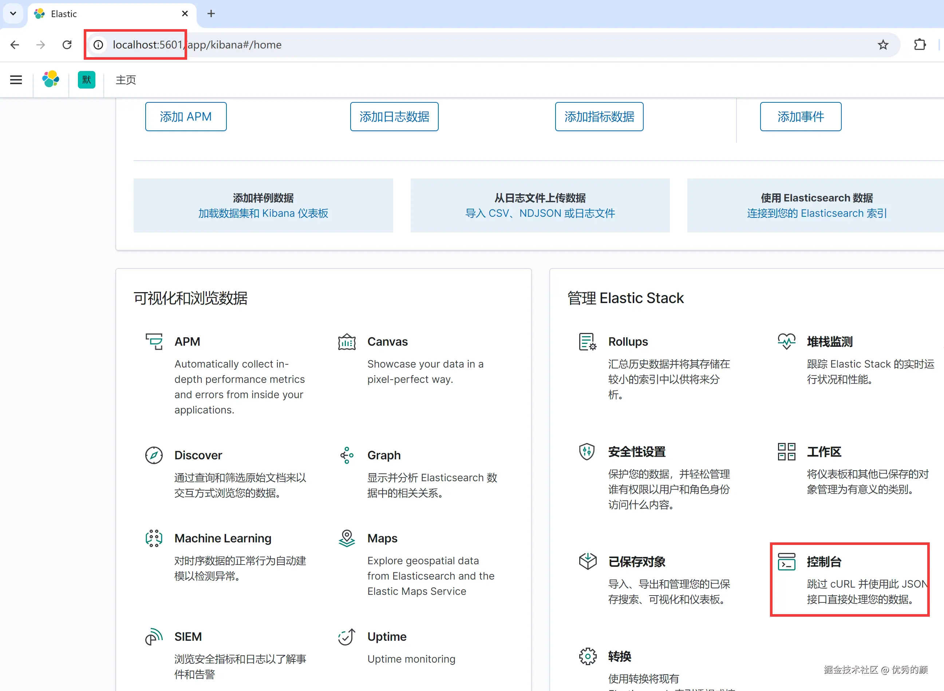
Task: Open the green 默 space selector
Action: point(87,80)
